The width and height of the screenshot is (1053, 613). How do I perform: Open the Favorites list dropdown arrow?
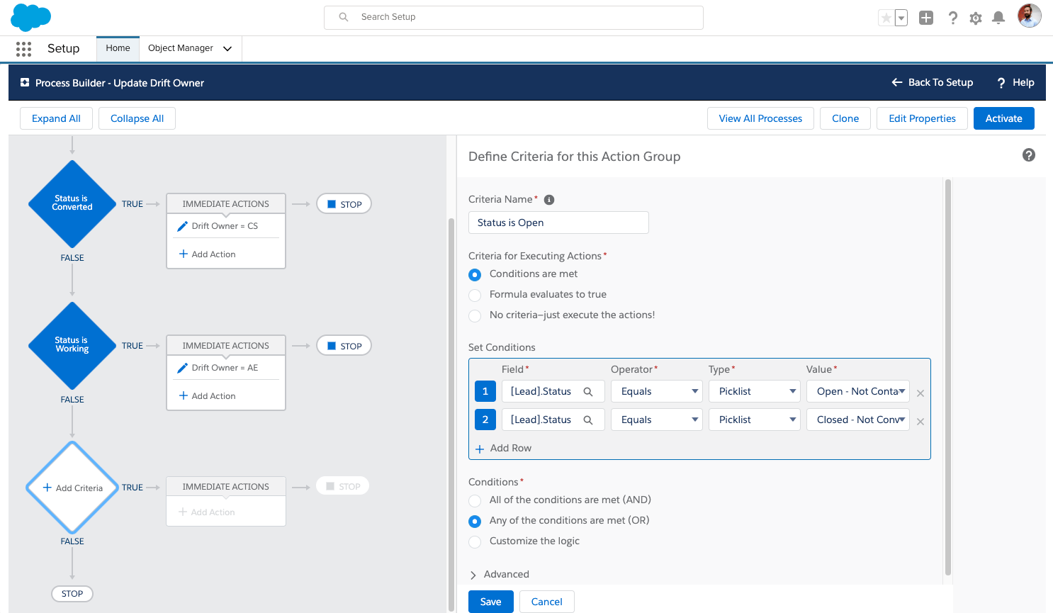(x=901, y=18)
